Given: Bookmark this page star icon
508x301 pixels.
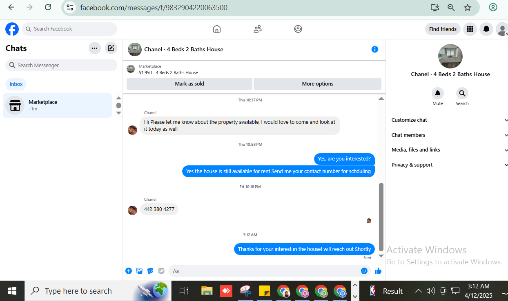Looking at the screenshot, I should pyautogui.click(x=468, y=7).
